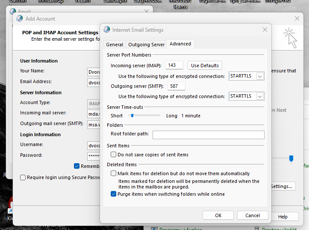Screen dimensions: 309x230
Task: Enable Do not save copies of sent items
Action: [x=113, y=154]
